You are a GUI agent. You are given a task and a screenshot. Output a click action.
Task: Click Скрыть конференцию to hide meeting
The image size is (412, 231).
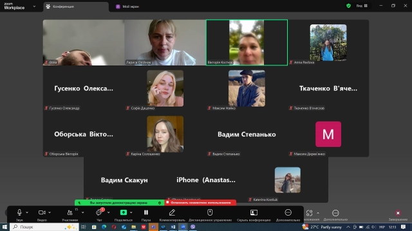pos(254,215)
